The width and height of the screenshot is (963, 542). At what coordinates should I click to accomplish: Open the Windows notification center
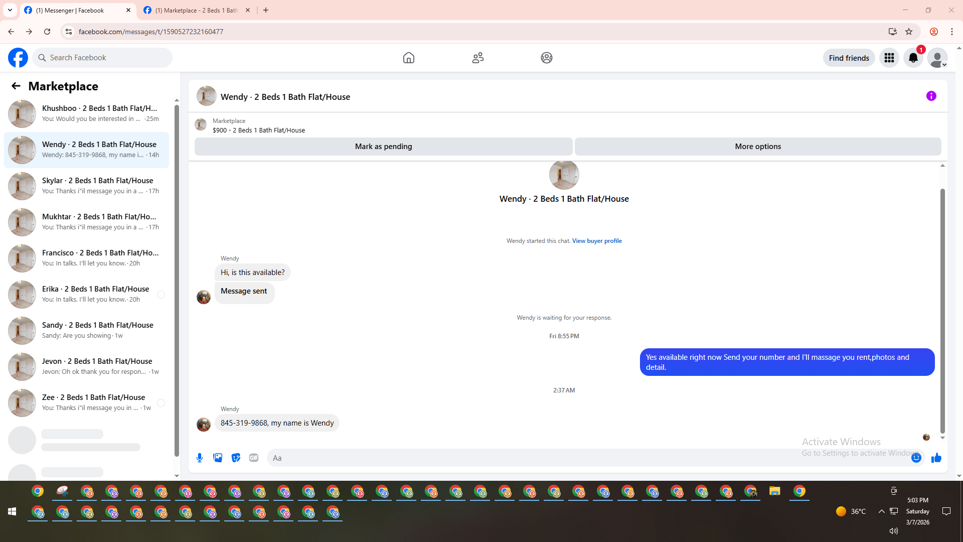946,511
